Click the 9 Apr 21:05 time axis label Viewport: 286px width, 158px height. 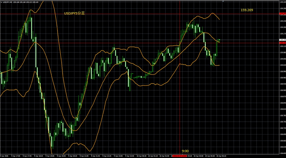(x=84, y=156)
